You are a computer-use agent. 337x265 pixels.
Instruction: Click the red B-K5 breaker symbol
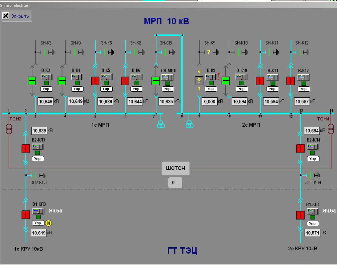pyautogui.click(x=96, y=81)
